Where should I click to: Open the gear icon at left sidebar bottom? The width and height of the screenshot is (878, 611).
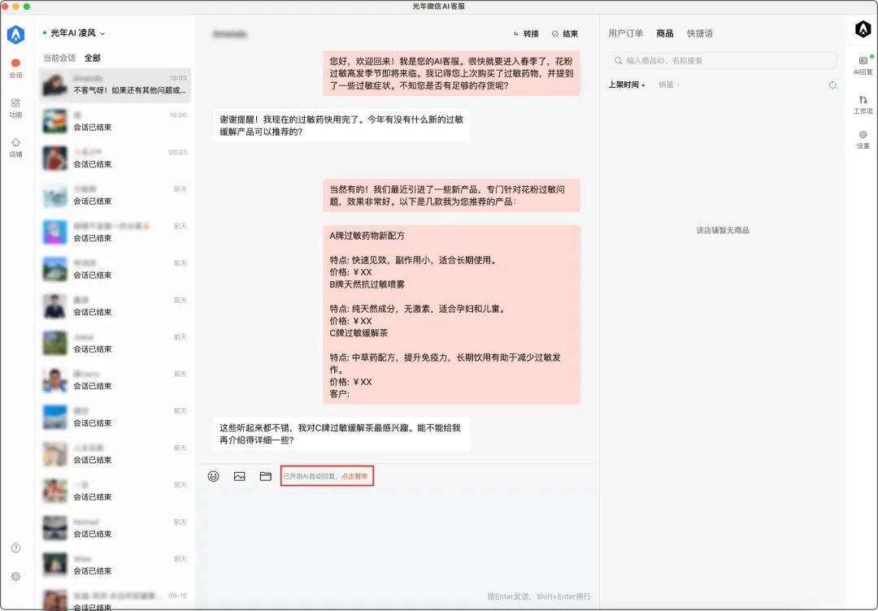click(15, 576)
